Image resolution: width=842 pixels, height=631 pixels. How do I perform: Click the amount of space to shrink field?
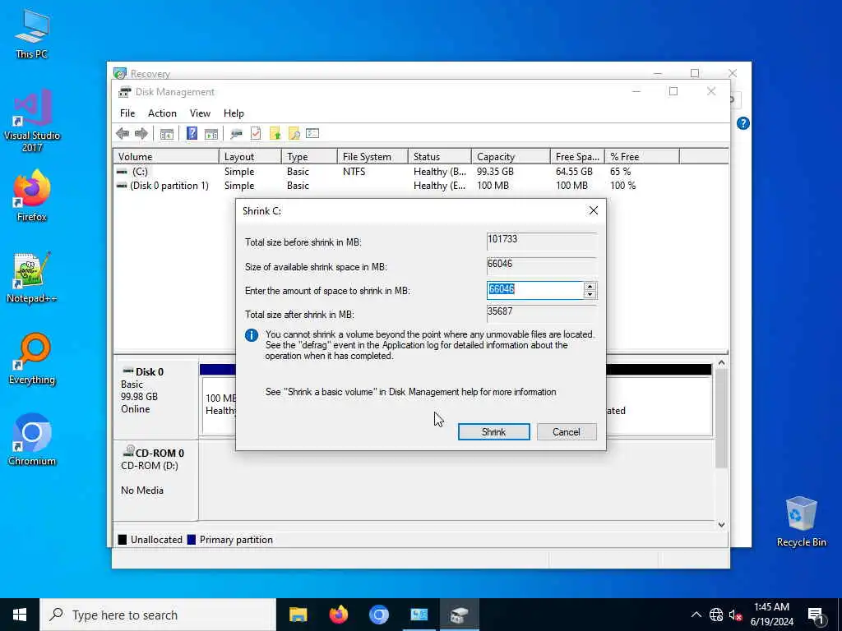pos(534,290)
